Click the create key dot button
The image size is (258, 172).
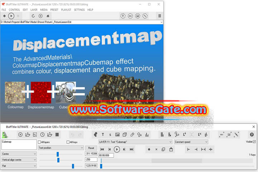[149, 149]
